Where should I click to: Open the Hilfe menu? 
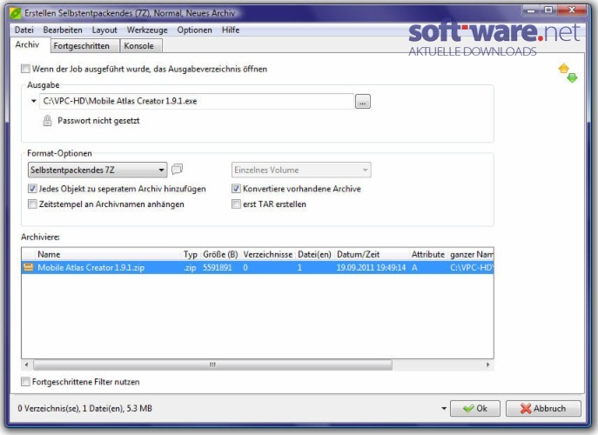[231, 30]
